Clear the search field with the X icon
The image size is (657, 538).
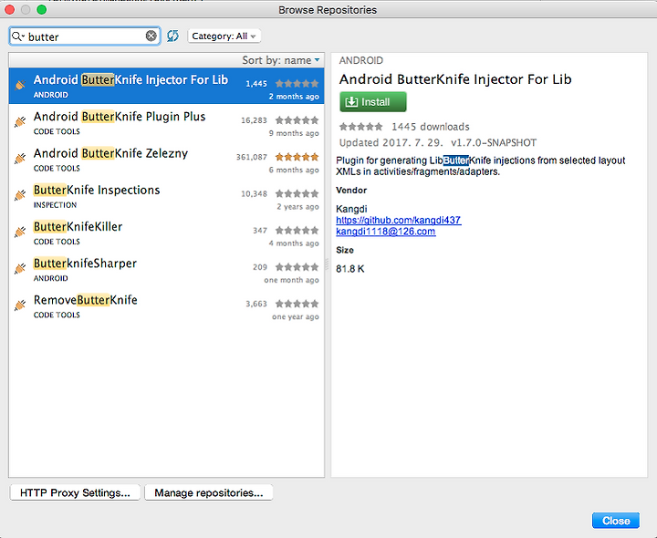(151, 36)
